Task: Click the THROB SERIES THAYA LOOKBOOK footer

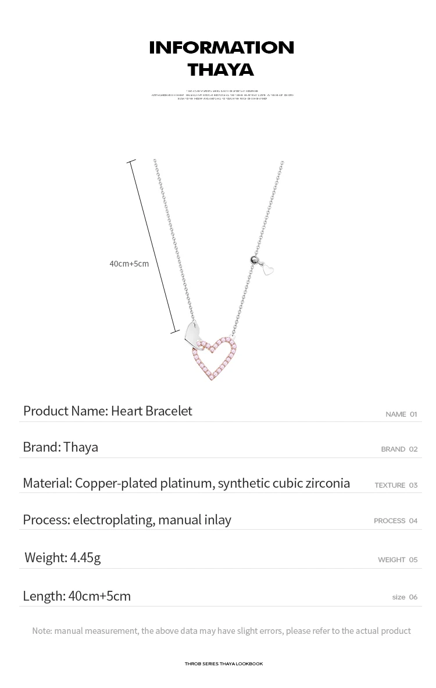Action: click(223, 664)
